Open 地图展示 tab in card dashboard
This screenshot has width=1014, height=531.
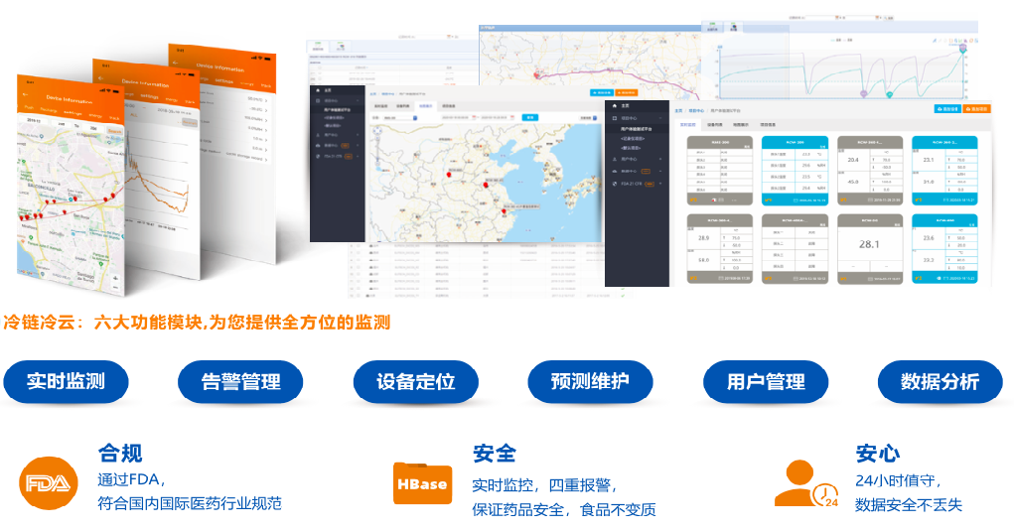pyautogui.click(x=741, y=125)
